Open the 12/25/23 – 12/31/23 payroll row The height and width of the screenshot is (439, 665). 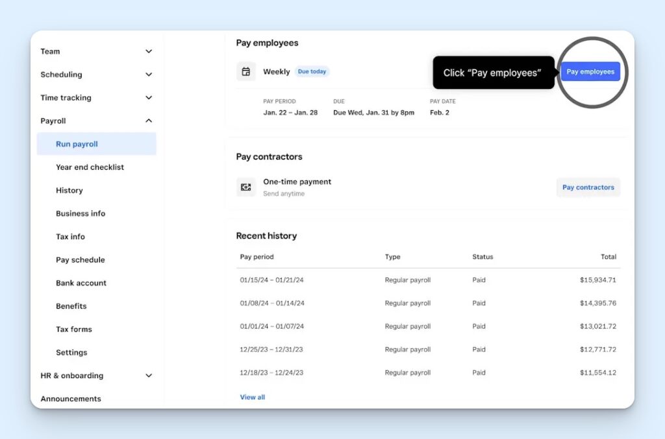tap(428, 350)
